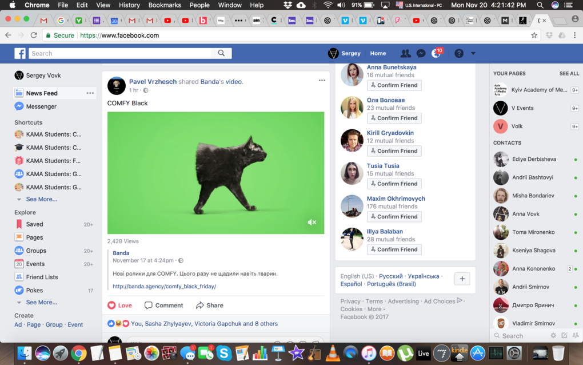Expand See More under Shortcuts
The image size is (583, 365).
[41, 199]
